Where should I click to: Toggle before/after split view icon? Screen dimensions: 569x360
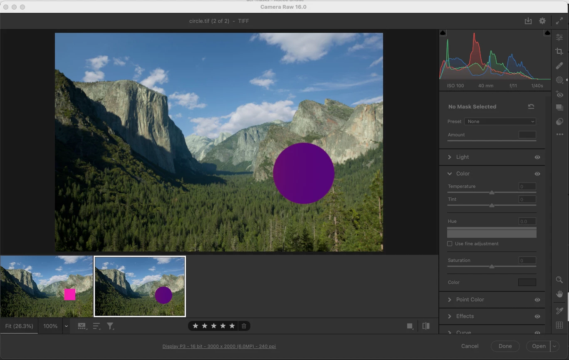[x=426, y=326]
